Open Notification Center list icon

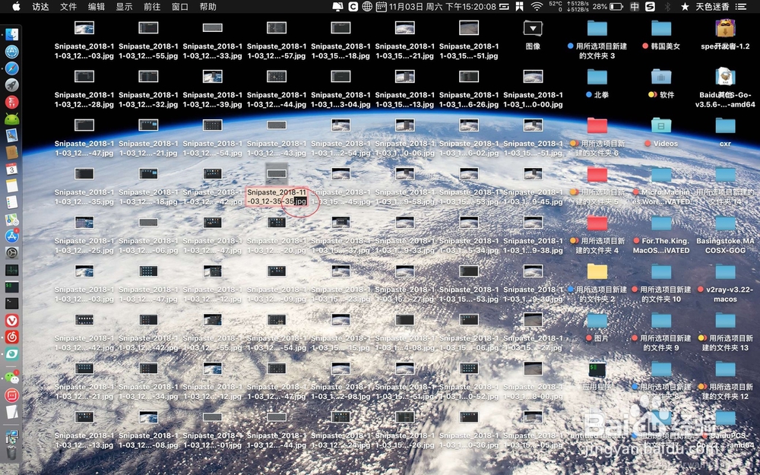point(741,6)
